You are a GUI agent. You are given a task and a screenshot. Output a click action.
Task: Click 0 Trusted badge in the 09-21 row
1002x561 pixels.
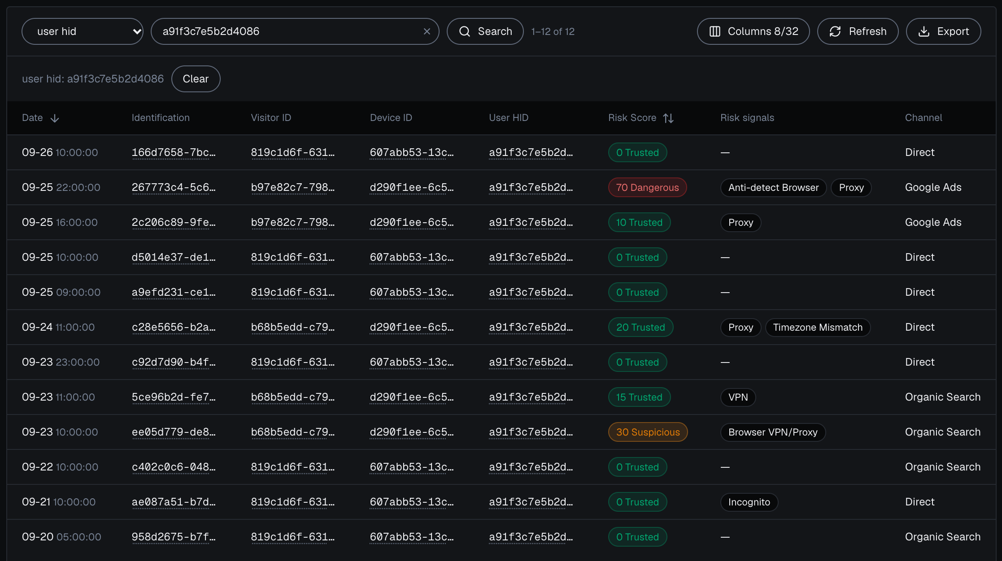coord(637,502)
